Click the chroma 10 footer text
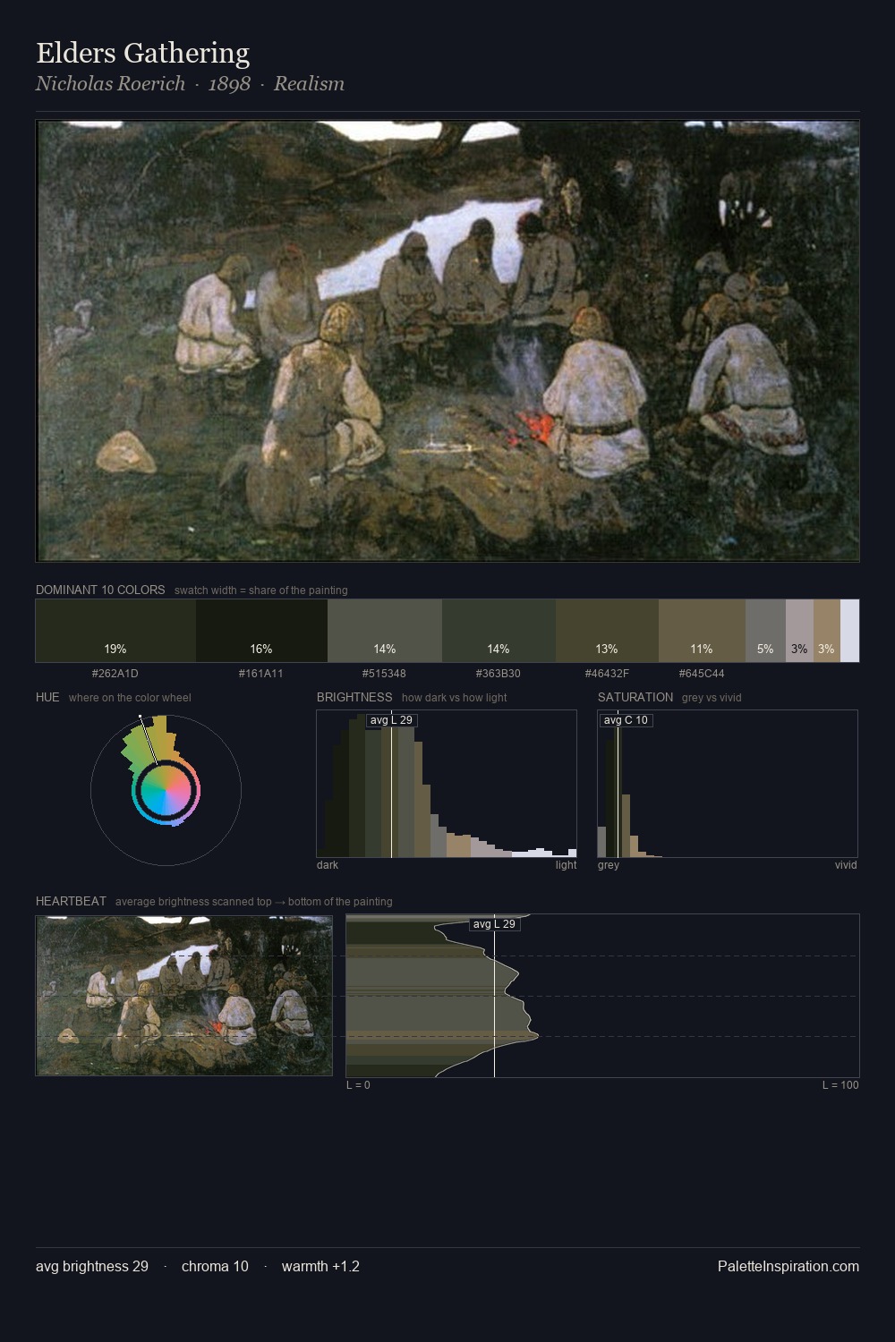Screen dimensions: 895x1342 (215, 1267)
